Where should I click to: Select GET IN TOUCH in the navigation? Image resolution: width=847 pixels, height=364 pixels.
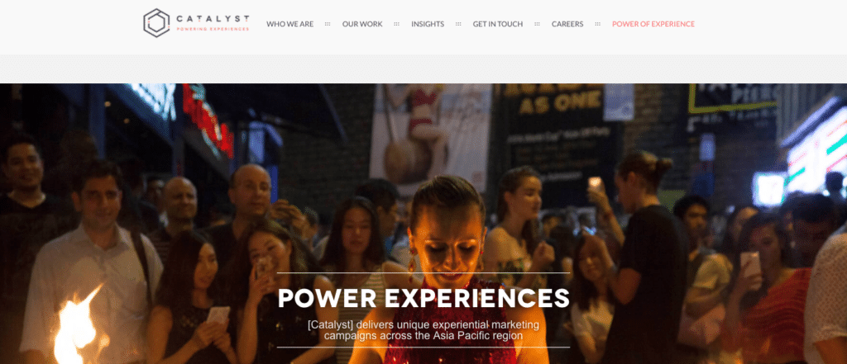click(x=497, y=24)
